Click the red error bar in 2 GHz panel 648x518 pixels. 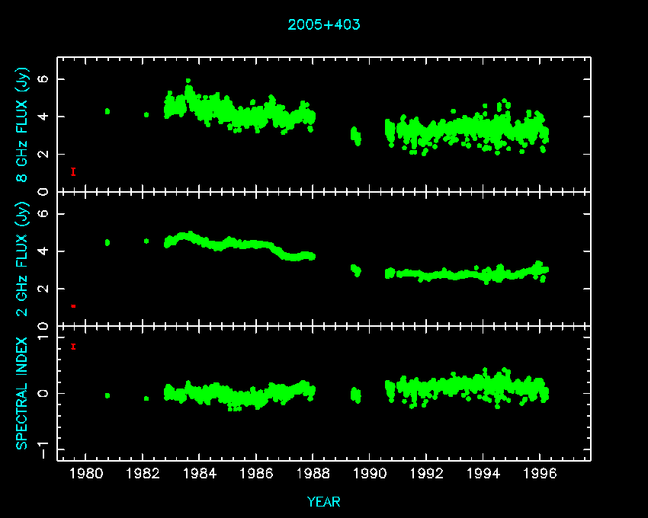tap(72, 305)
